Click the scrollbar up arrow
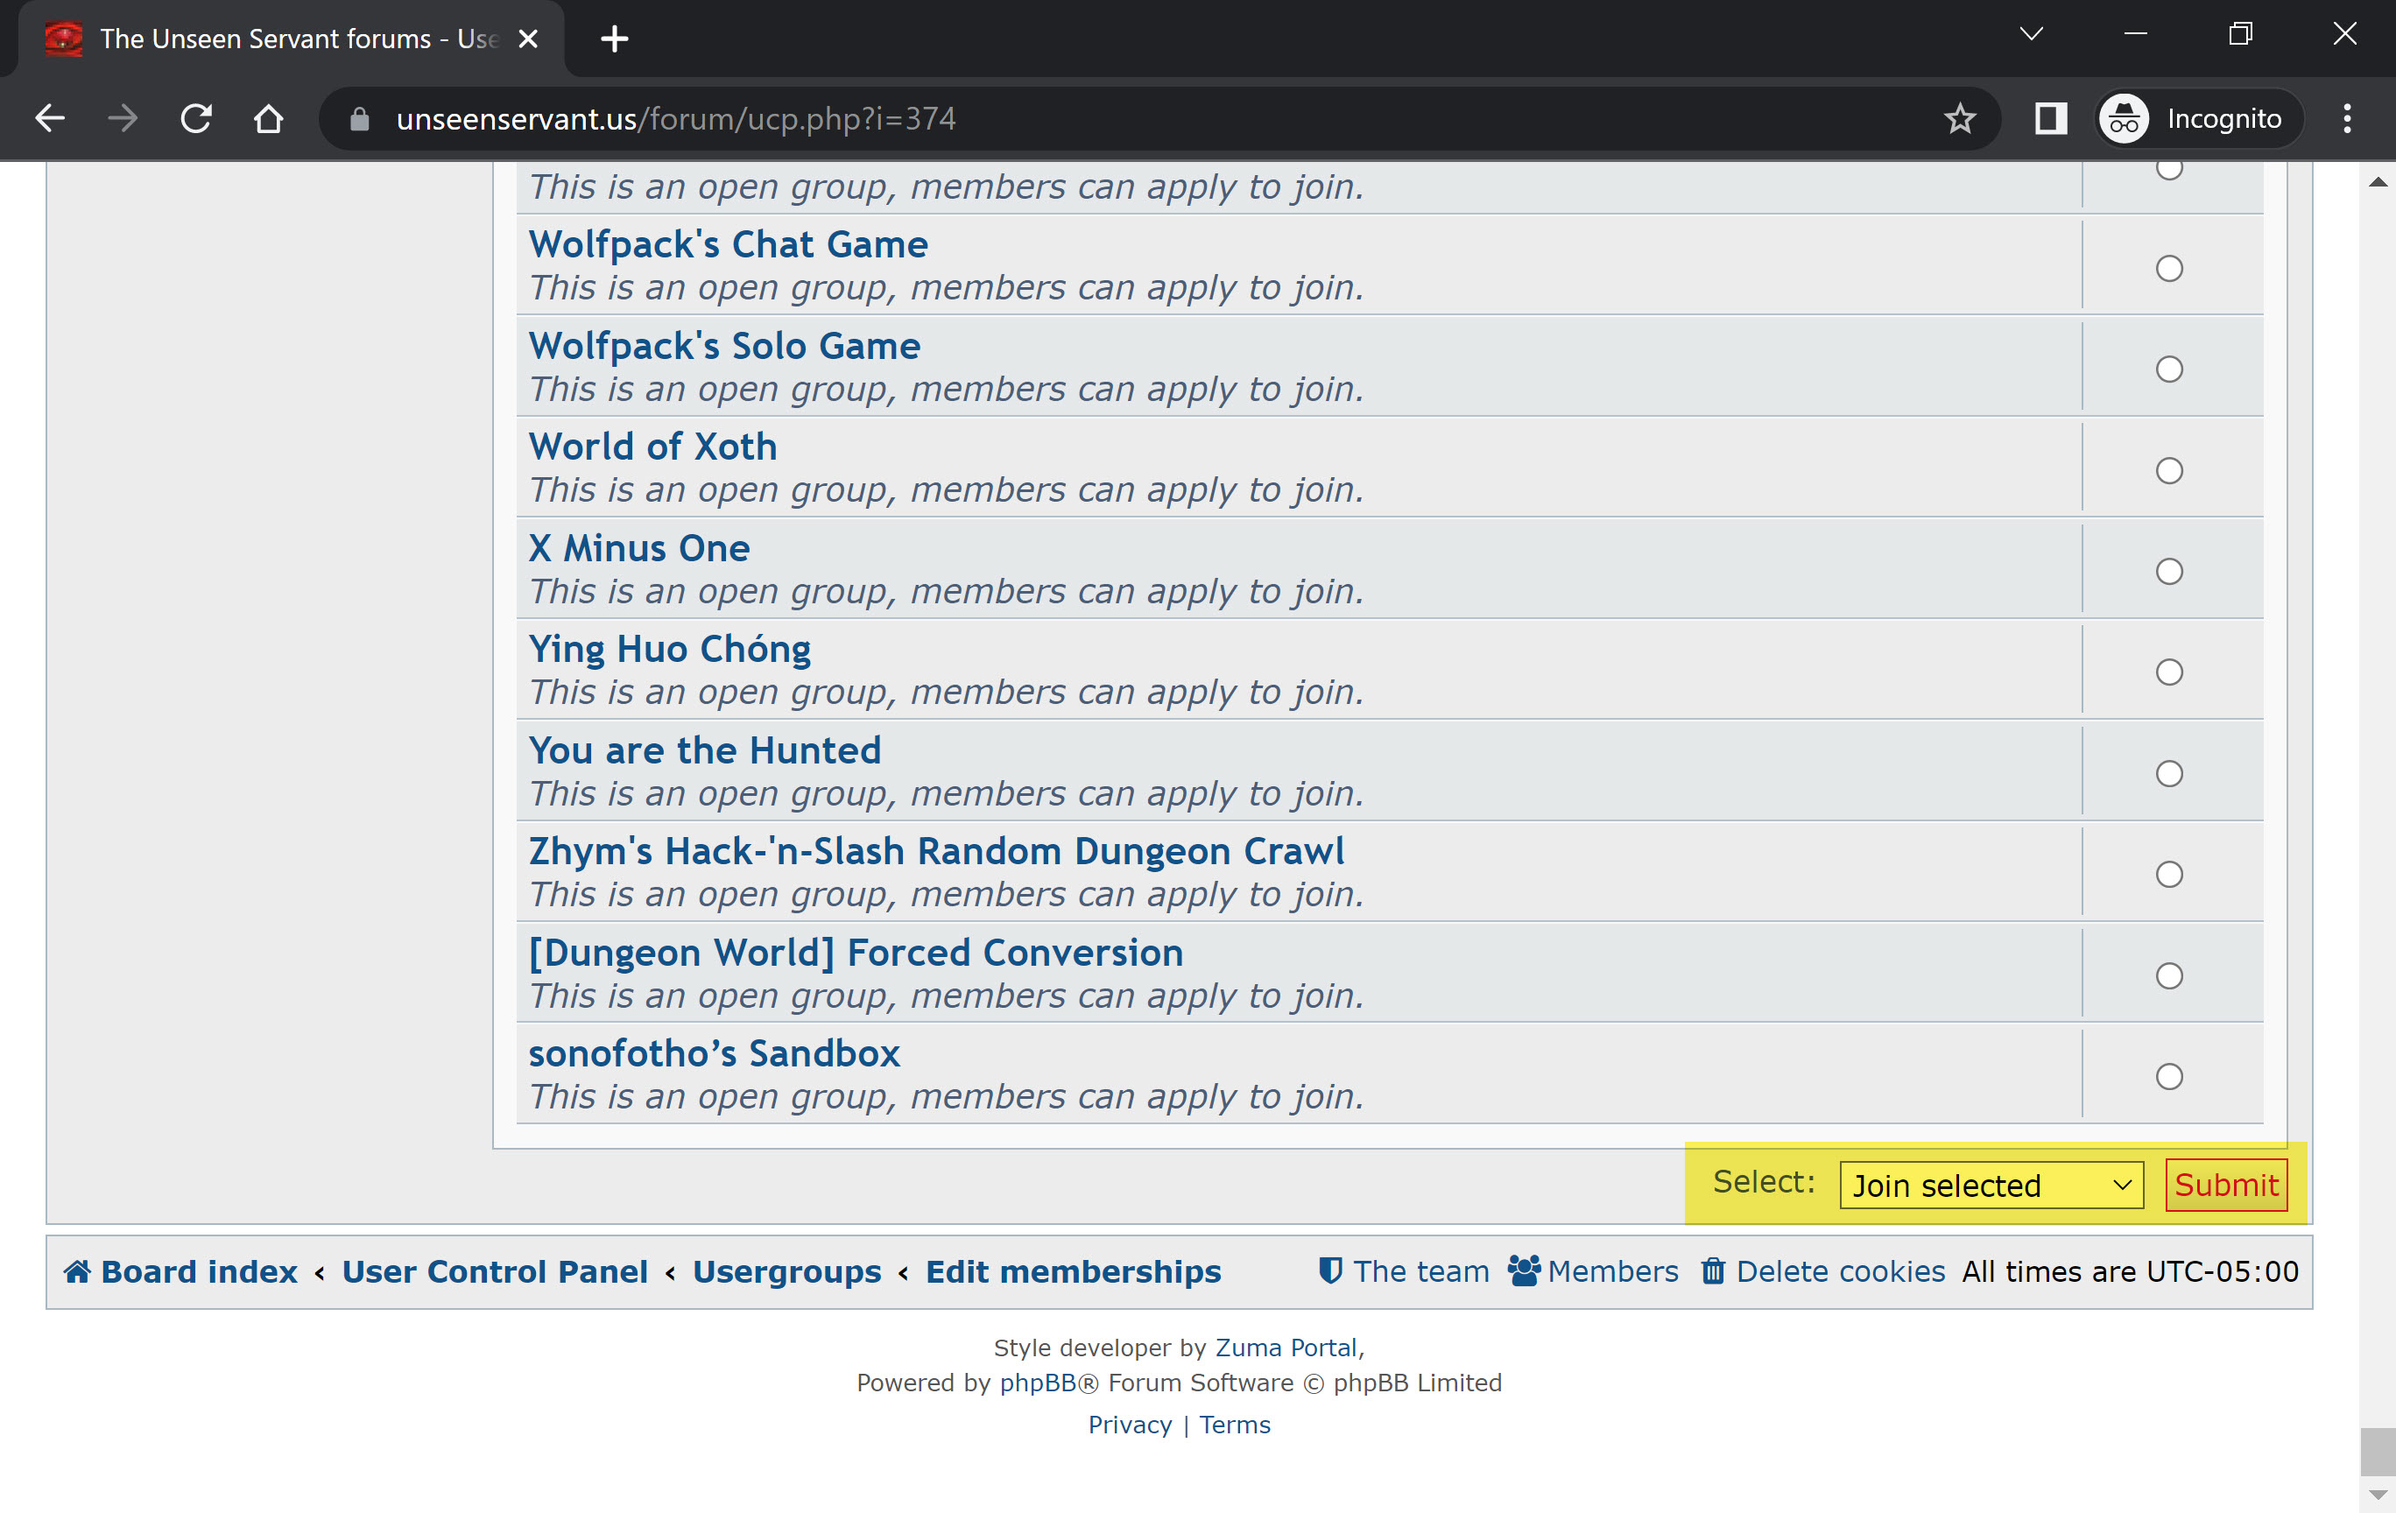The height and width of the screenshot is (1513, 2396). point(2378,182)
